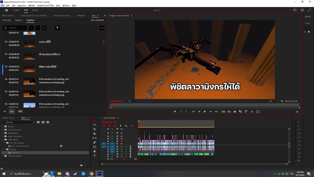Mute audio track A1
The width and height of the screenshot is (314, 177).
coord(122,147)
